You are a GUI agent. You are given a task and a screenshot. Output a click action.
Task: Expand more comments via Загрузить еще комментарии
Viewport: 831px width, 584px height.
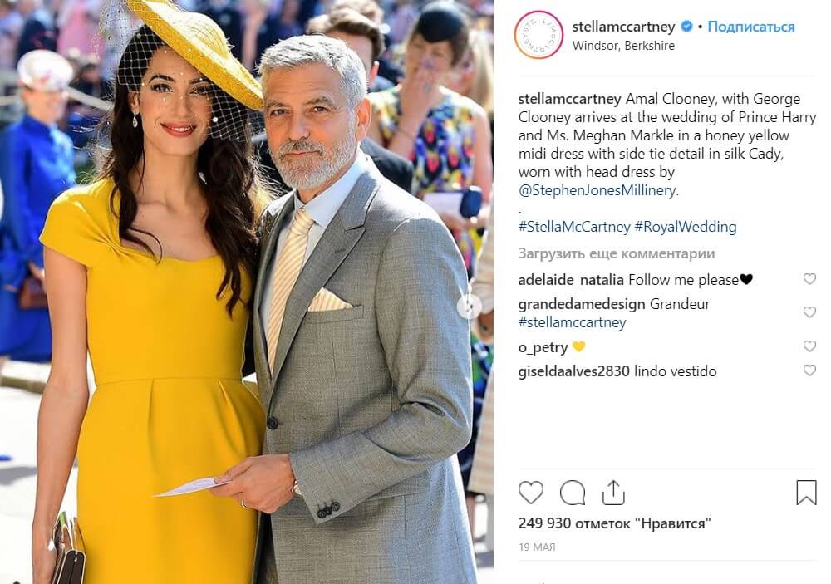[x=617, y=253]
